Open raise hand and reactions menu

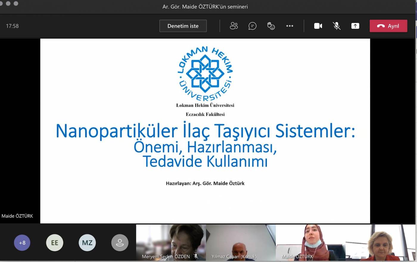(271, 26)
